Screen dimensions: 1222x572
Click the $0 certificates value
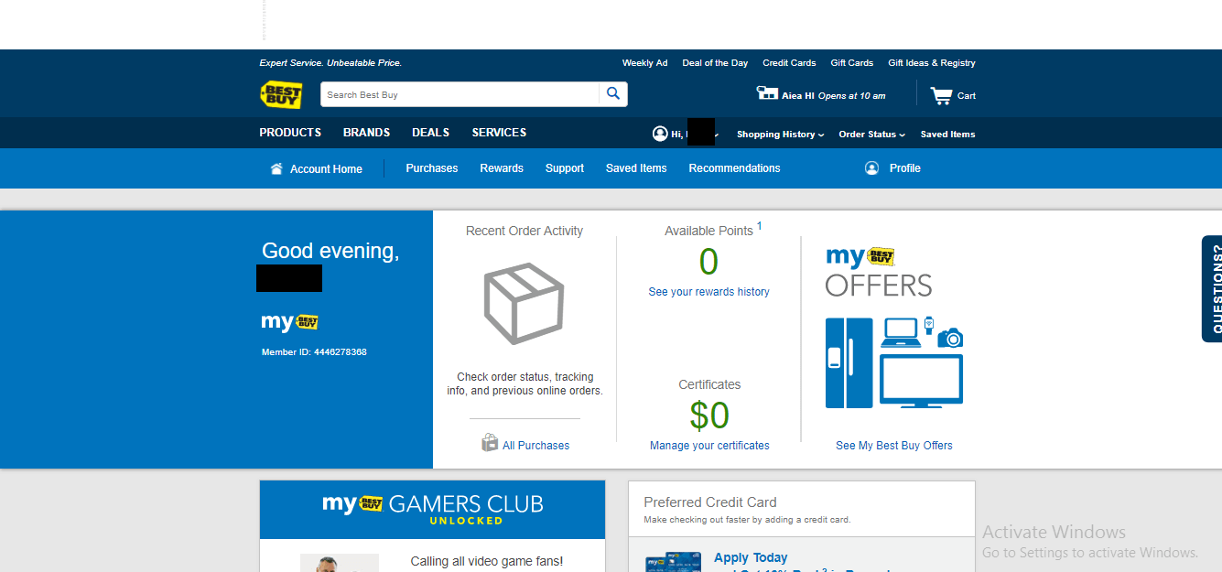[709, 416]
